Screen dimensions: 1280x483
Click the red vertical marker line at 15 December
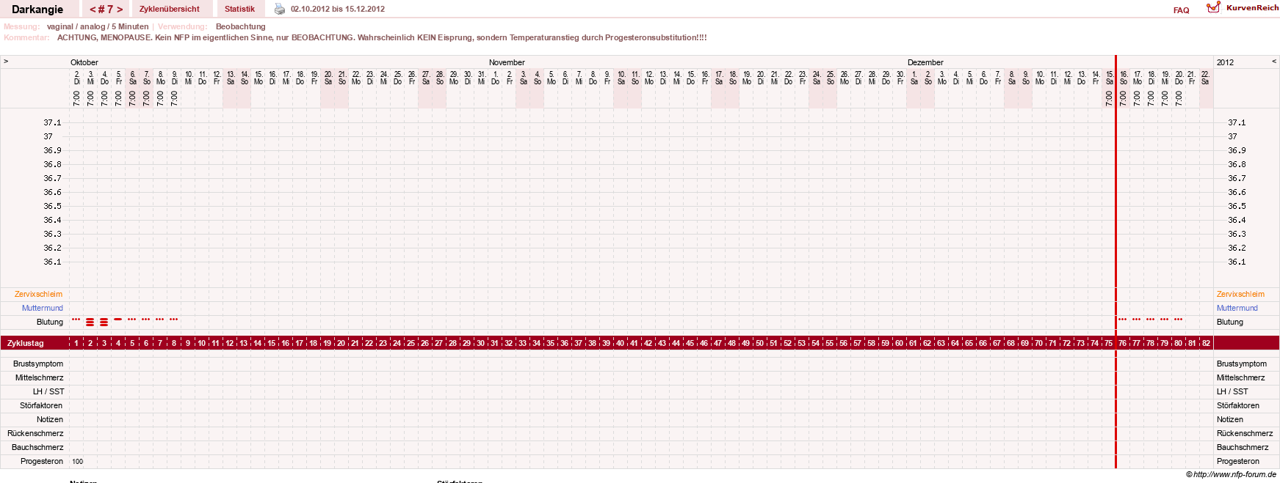point(1116,261)
